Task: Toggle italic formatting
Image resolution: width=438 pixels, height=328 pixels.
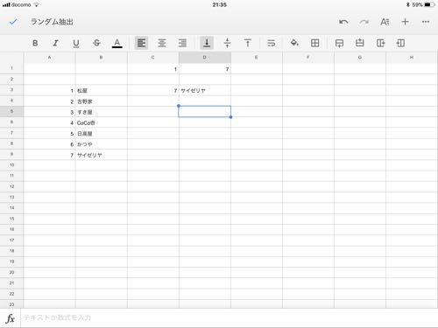Action: coord(55,43)
